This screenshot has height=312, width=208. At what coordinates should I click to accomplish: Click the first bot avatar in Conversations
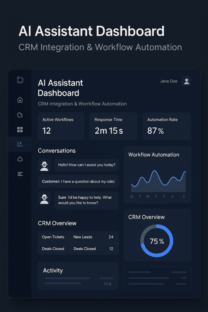pyautogui.click(x=44, y=165)
